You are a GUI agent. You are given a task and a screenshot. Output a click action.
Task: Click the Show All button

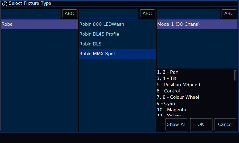pyautogui.click(x=176, y=124)
